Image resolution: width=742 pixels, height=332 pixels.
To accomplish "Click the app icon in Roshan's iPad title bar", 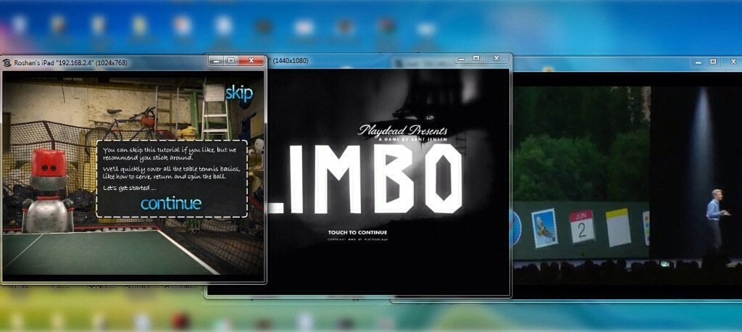I will click(7, 62).
